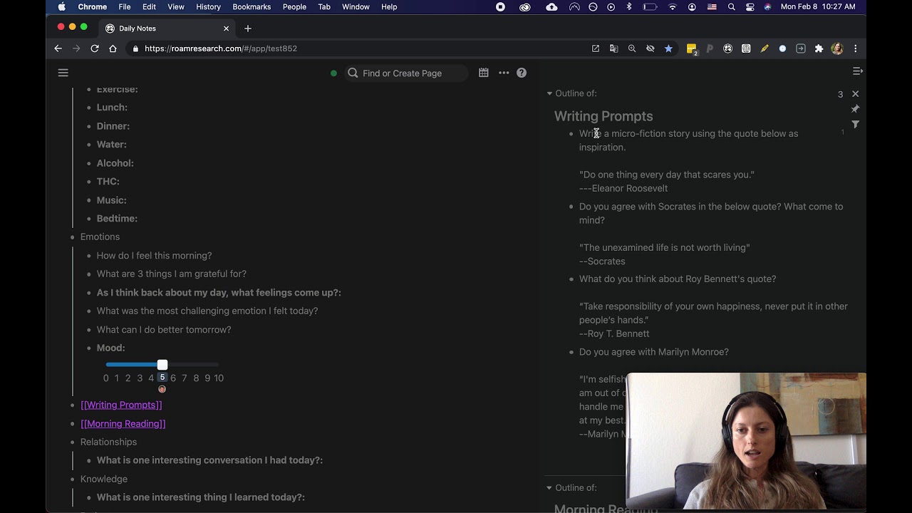Click the 'Alcohol:' block
The width and height of the screenshot is (912, 513).
tap(115, 163)
